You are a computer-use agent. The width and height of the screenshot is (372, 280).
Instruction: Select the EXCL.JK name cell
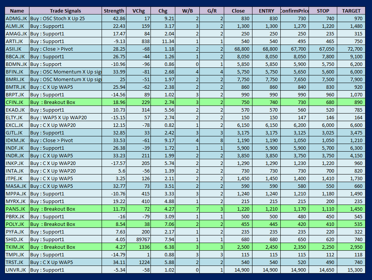coord(17,125)
